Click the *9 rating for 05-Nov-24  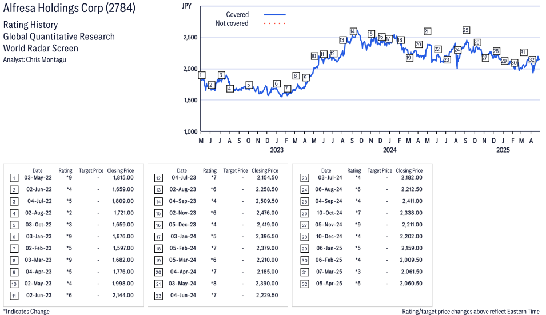pos(358,225)
